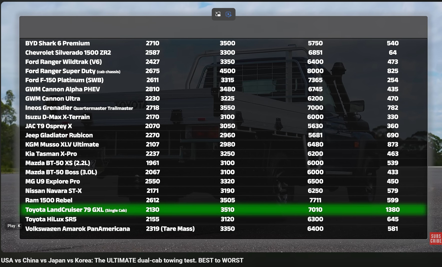442x267 pixels.
Task: Select the Isuzu D-Max X-Terrain name
Action: click(x=57, y=117)
